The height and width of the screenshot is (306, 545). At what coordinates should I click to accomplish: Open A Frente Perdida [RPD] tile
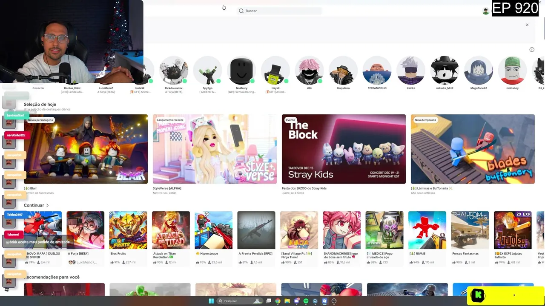click(x=256, y=230)
